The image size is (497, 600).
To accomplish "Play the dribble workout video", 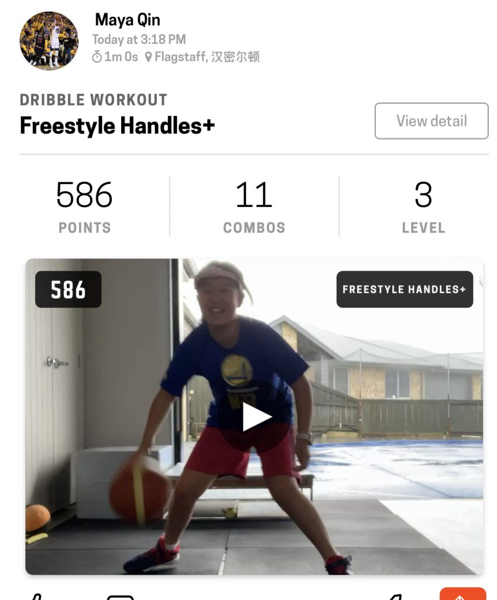I will pyautogui.click(x=255, y=417).
